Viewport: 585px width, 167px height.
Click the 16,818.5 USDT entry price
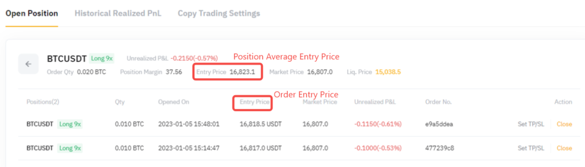tap(260, 124)
